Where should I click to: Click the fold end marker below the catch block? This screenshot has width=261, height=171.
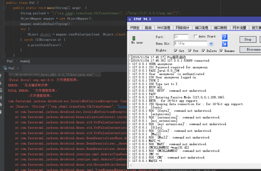4,55
